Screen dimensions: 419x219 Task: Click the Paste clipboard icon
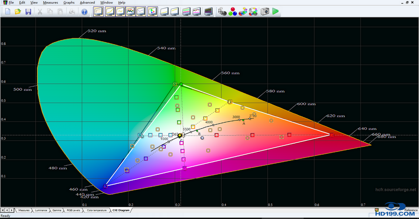[x=61, y=12]
